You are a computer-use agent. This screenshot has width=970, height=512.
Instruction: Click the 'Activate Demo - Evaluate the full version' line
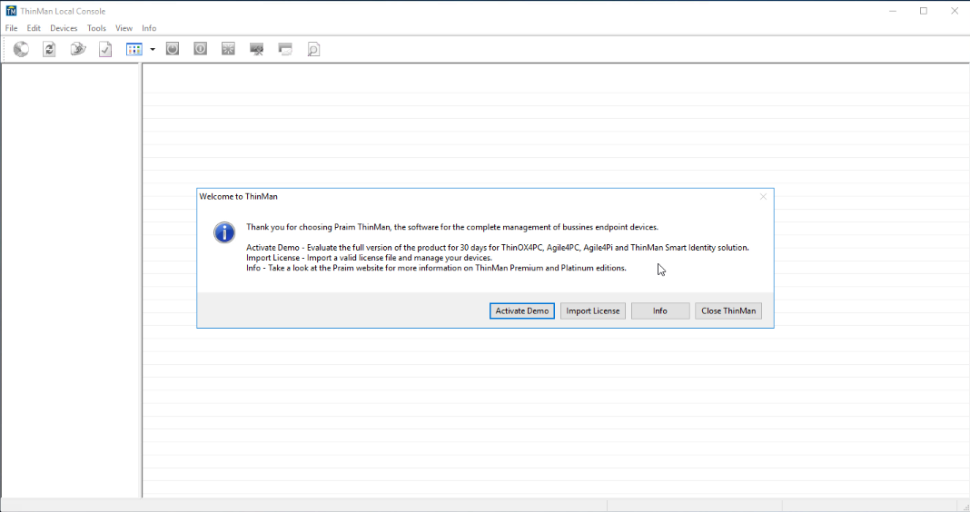pos(498,247)
